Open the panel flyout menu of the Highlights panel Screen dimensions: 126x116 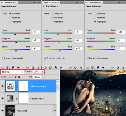124,3
